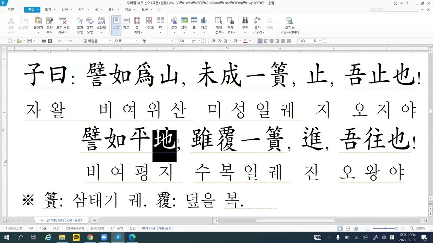This screenshot has width=433, height=243.
Task: Click 삽입 insert mode indicator
Action: point(133,228)
